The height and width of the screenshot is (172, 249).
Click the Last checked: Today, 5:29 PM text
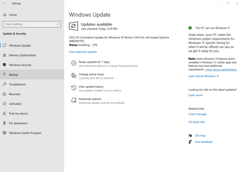click(99, 29)
